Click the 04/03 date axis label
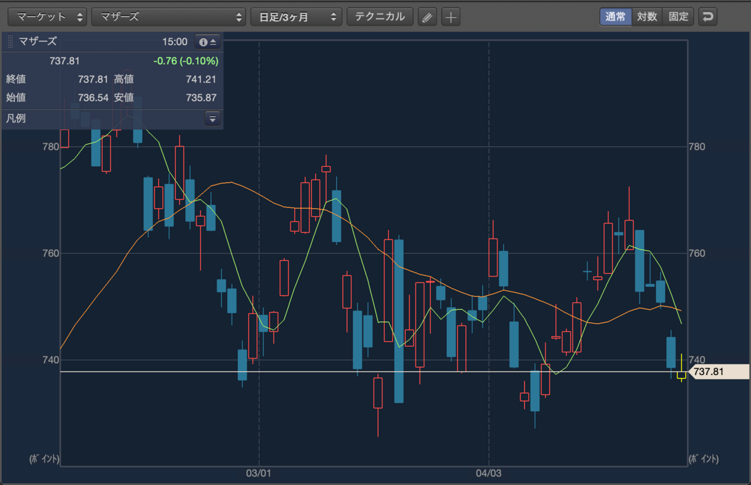Screen dimensions: 751x485 pyautogui.click(x=489, y=474)
